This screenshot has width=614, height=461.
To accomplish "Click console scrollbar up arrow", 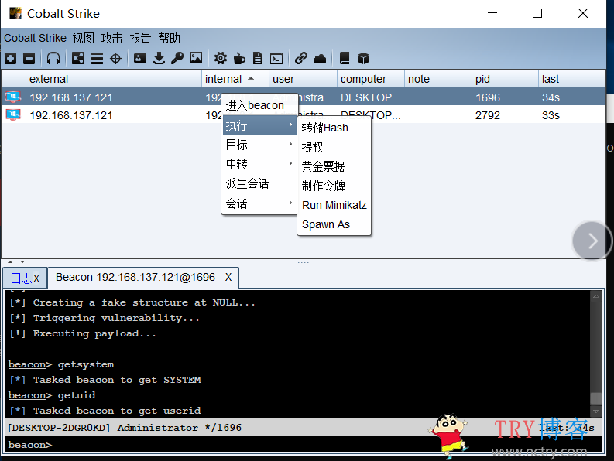I will coord(596,296).
